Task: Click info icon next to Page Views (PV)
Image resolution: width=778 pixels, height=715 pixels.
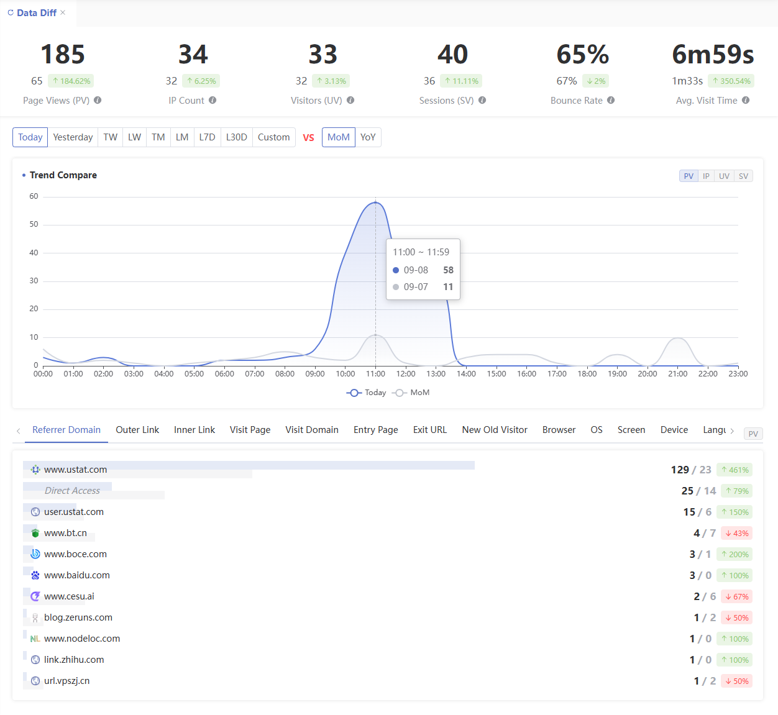Action: pyautogui.click(x=98, y=100)
